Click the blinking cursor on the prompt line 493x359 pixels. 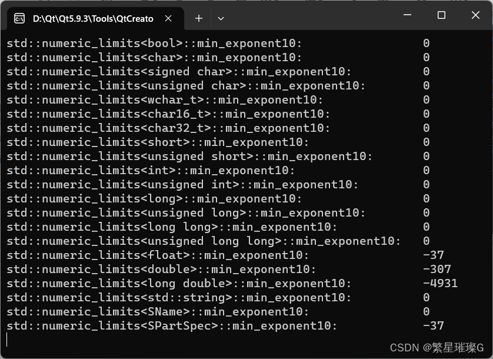pyautogui.click(x=7, y=340)
